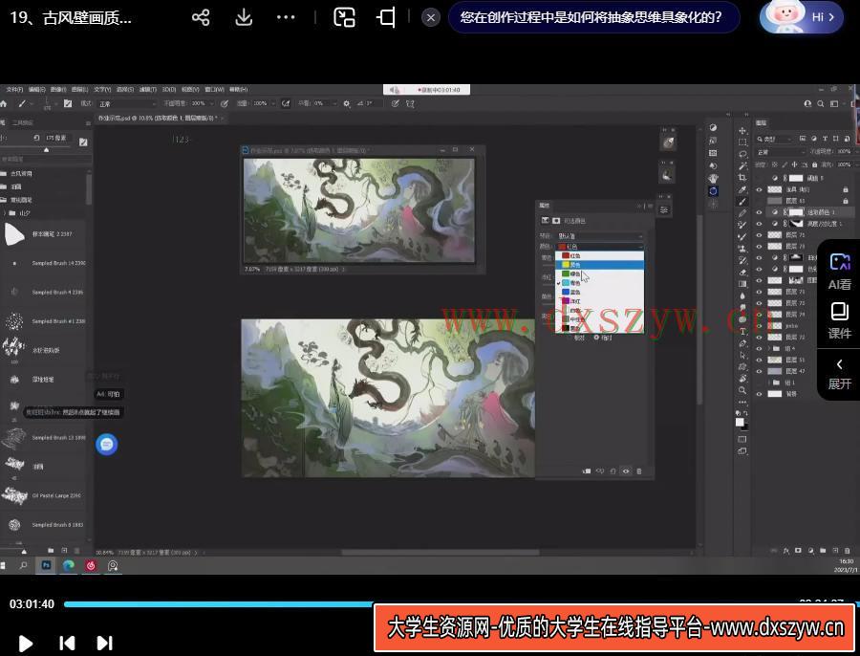
Task: Click the AI看 side panel button
Action: [x=839, y=272]
